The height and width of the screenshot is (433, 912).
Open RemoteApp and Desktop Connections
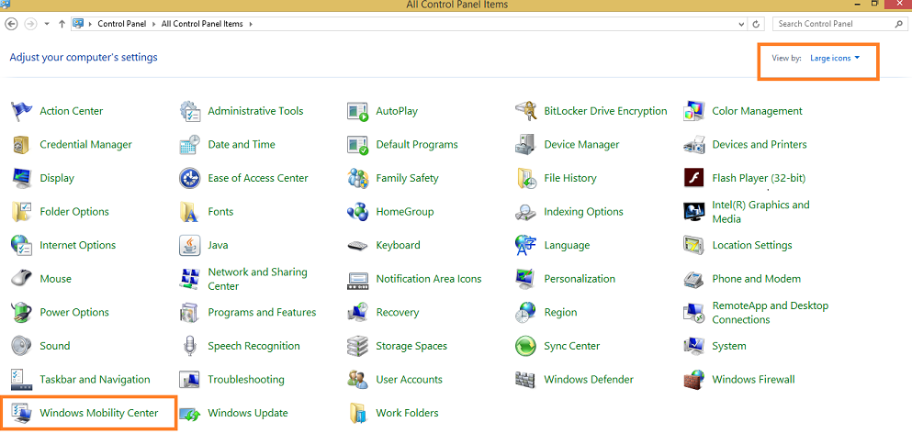(770, 313)
